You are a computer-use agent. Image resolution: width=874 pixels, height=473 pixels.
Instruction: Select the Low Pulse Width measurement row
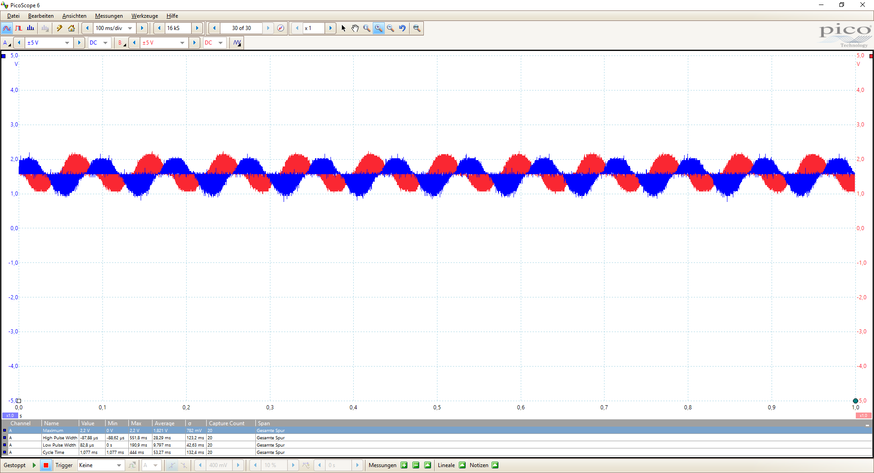(x=437, y=445)
